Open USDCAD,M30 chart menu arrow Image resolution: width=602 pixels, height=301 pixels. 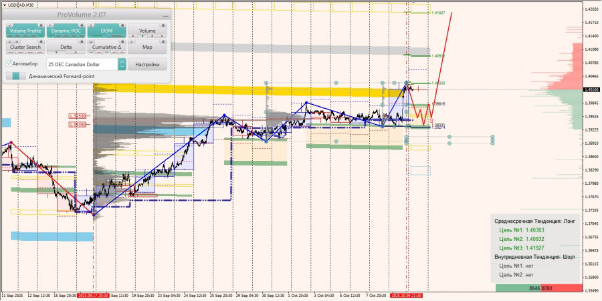[x=4, y=4]
